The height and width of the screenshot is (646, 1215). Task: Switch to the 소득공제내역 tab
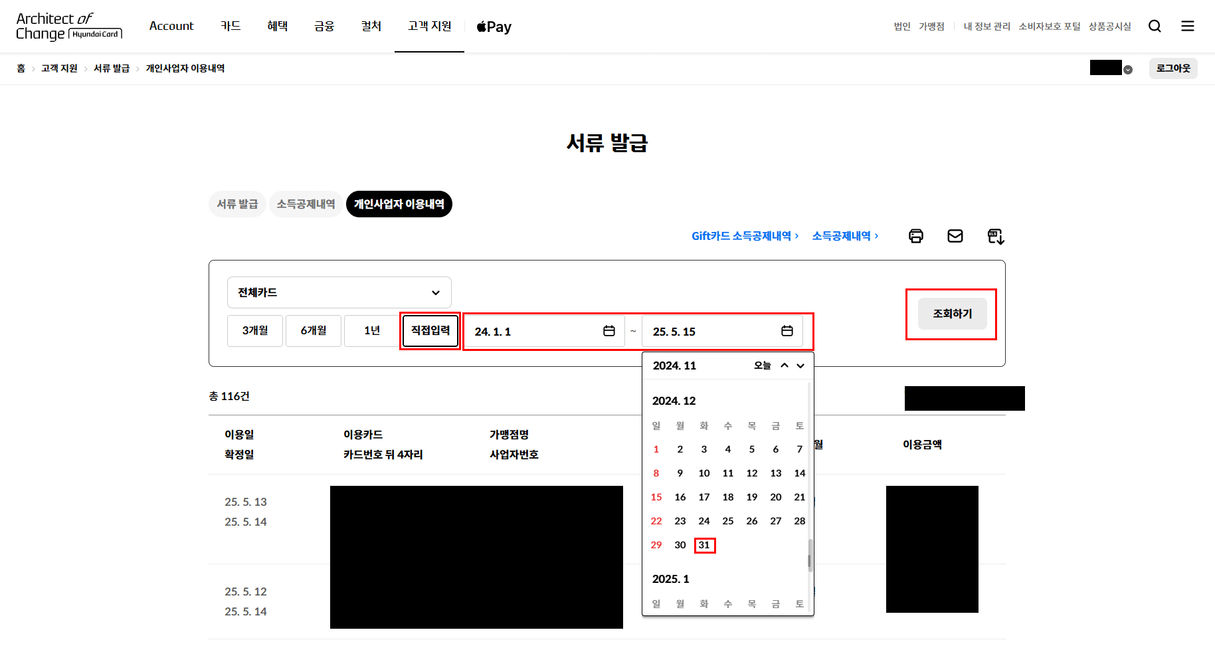pos(306,204)
